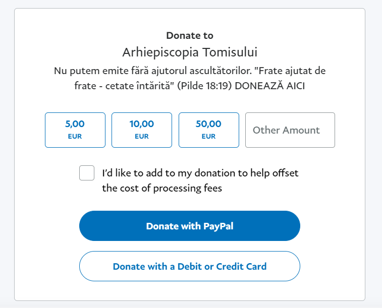Pick the 50,00 EUR donation option

click(208, 130)
